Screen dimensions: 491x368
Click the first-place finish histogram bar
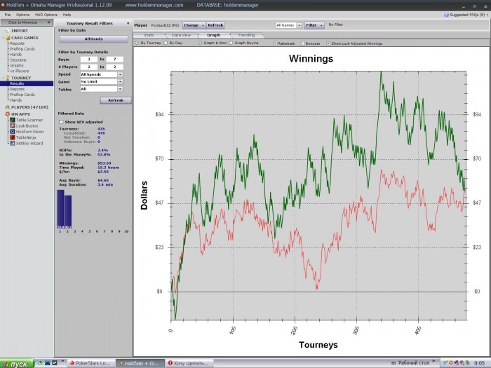point(60,209)
